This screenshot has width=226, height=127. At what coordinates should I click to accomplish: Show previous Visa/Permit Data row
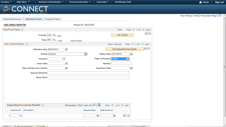(133, 30)
